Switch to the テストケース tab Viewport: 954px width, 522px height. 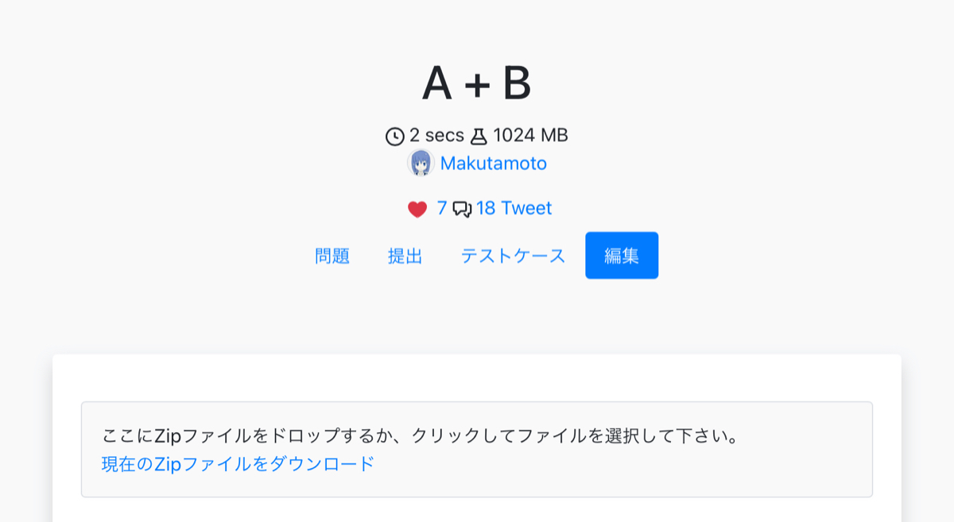(514, 255)
